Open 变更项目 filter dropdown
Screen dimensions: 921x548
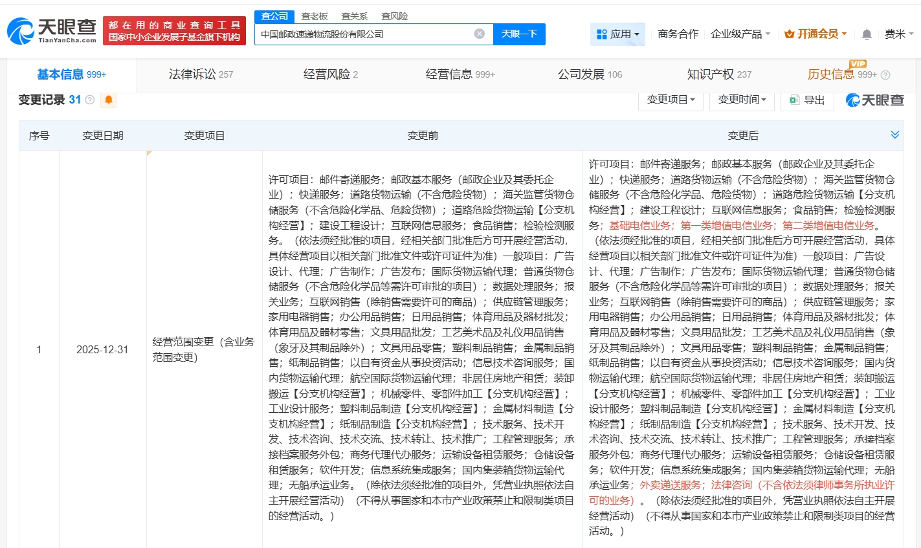[x=671, y=100]
